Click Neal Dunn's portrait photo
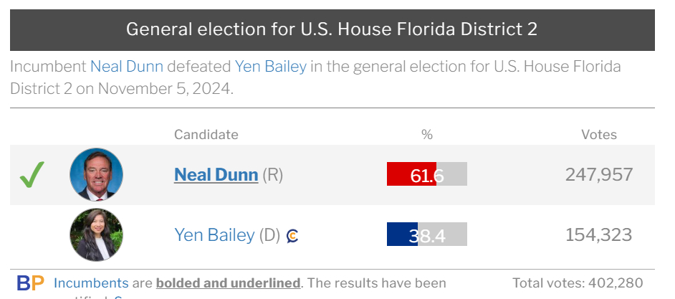 (x=96, y=174)
